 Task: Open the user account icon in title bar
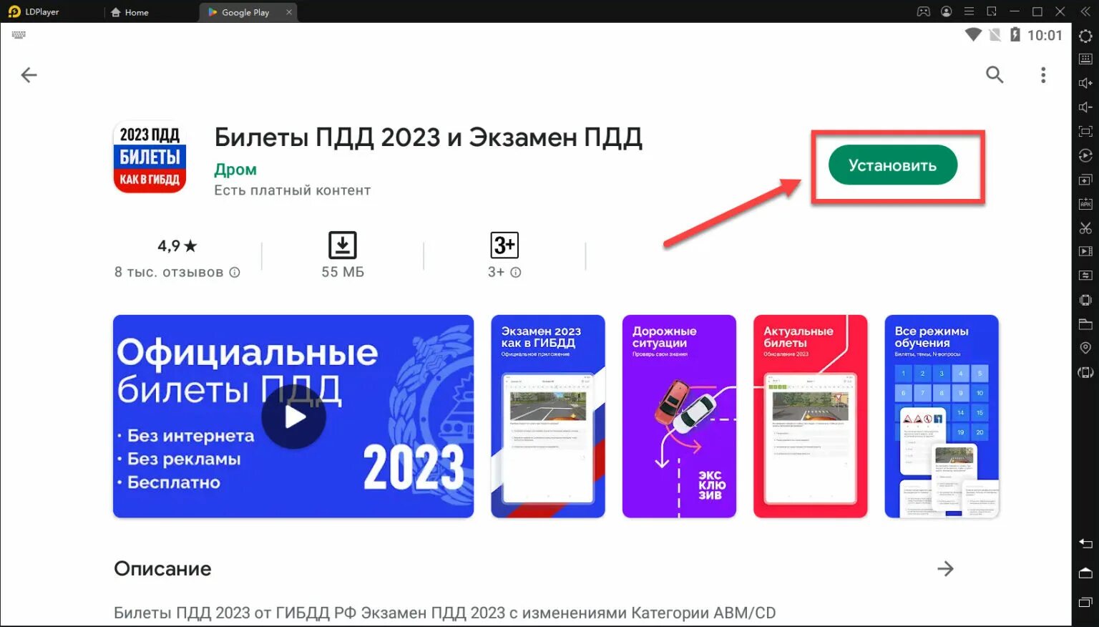[x=947, y=11]
